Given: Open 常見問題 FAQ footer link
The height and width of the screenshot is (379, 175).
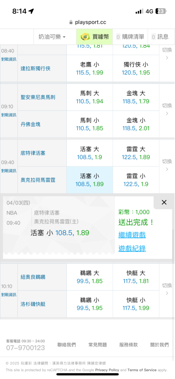Looking at the screenshot, I should 98,345.
